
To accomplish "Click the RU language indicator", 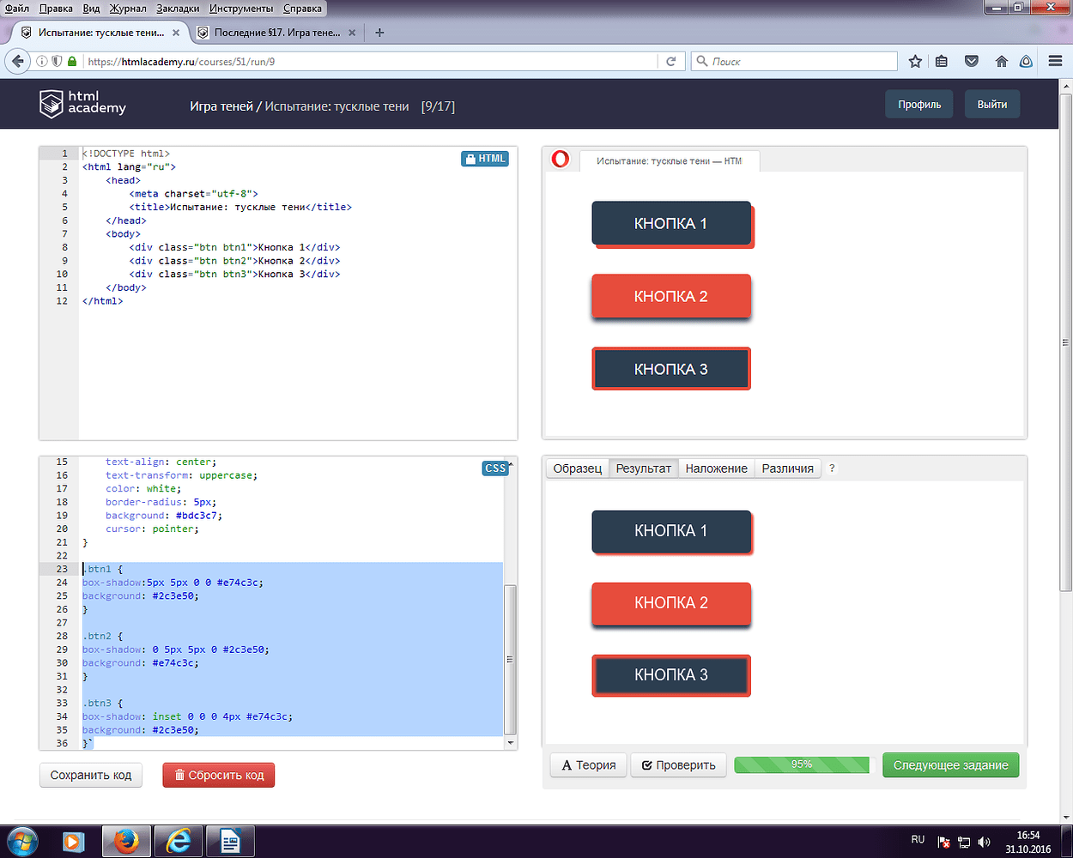I will click(x=918, y=839).
